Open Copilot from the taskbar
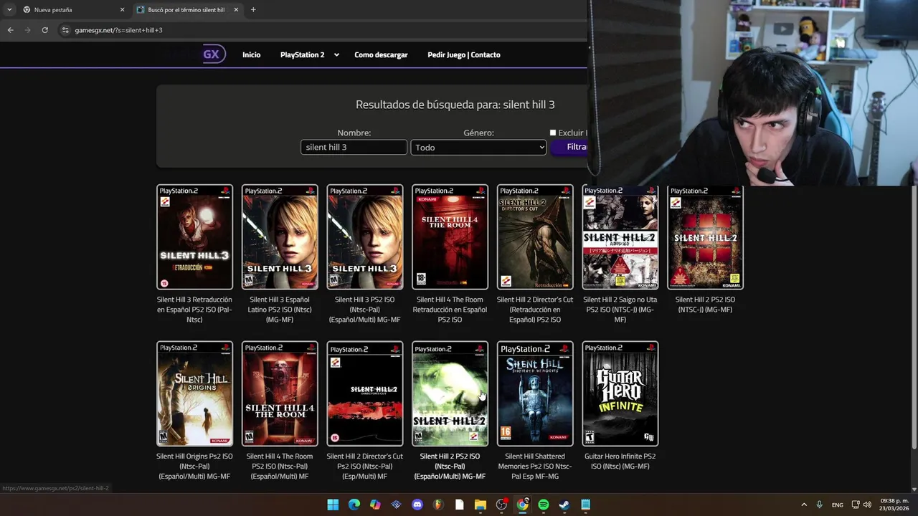The width and height of the screenshot is (918, 516). (375, 505)
